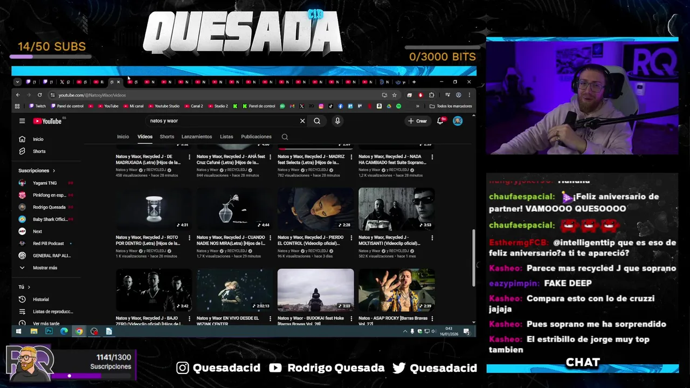Select the Vídeos channel tab
The width and height of the screenshot is (690, 388).
point(145,137)
